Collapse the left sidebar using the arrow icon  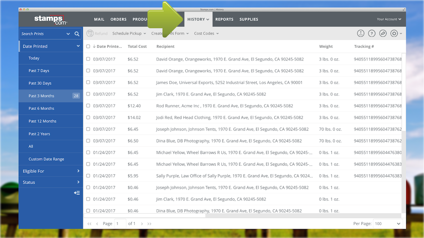(x=77, y=193)
